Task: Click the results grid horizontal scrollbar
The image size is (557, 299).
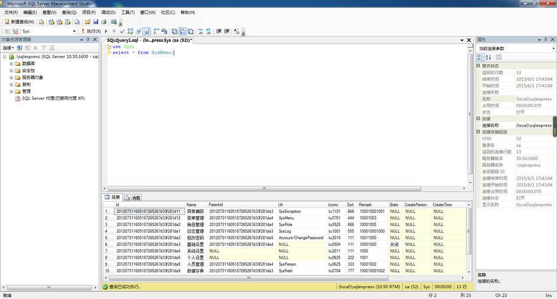Action: [249, 277]
